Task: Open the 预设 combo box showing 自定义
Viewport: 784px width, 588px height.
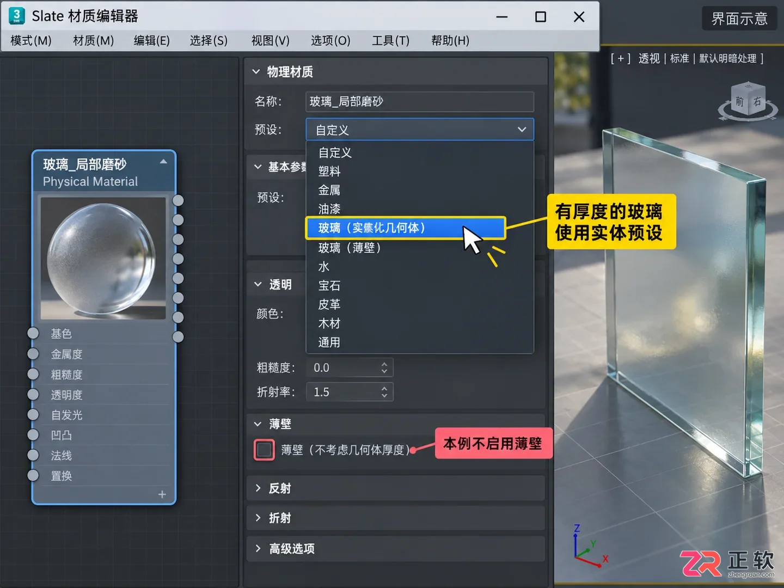Action: (420, 130)
